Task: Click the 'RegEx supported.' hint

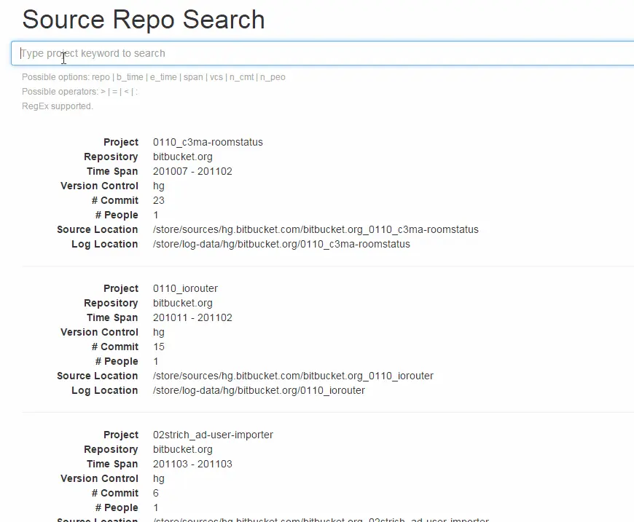Action: [x=58, y=106]
